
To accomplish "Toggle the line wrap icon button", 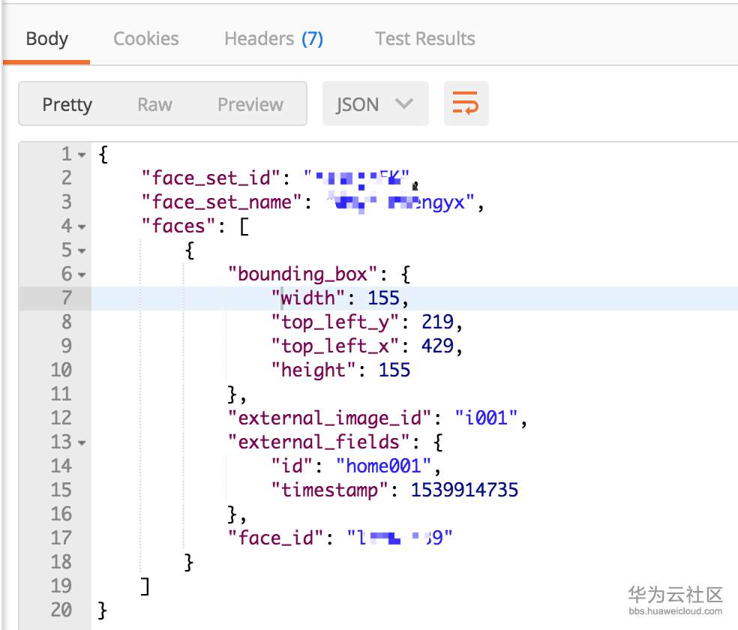I will 466,103.
